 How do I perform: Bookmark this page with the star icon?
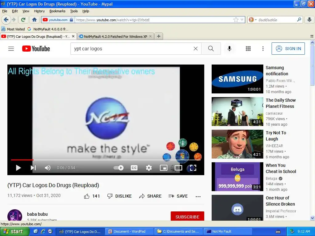pos(236,20)
